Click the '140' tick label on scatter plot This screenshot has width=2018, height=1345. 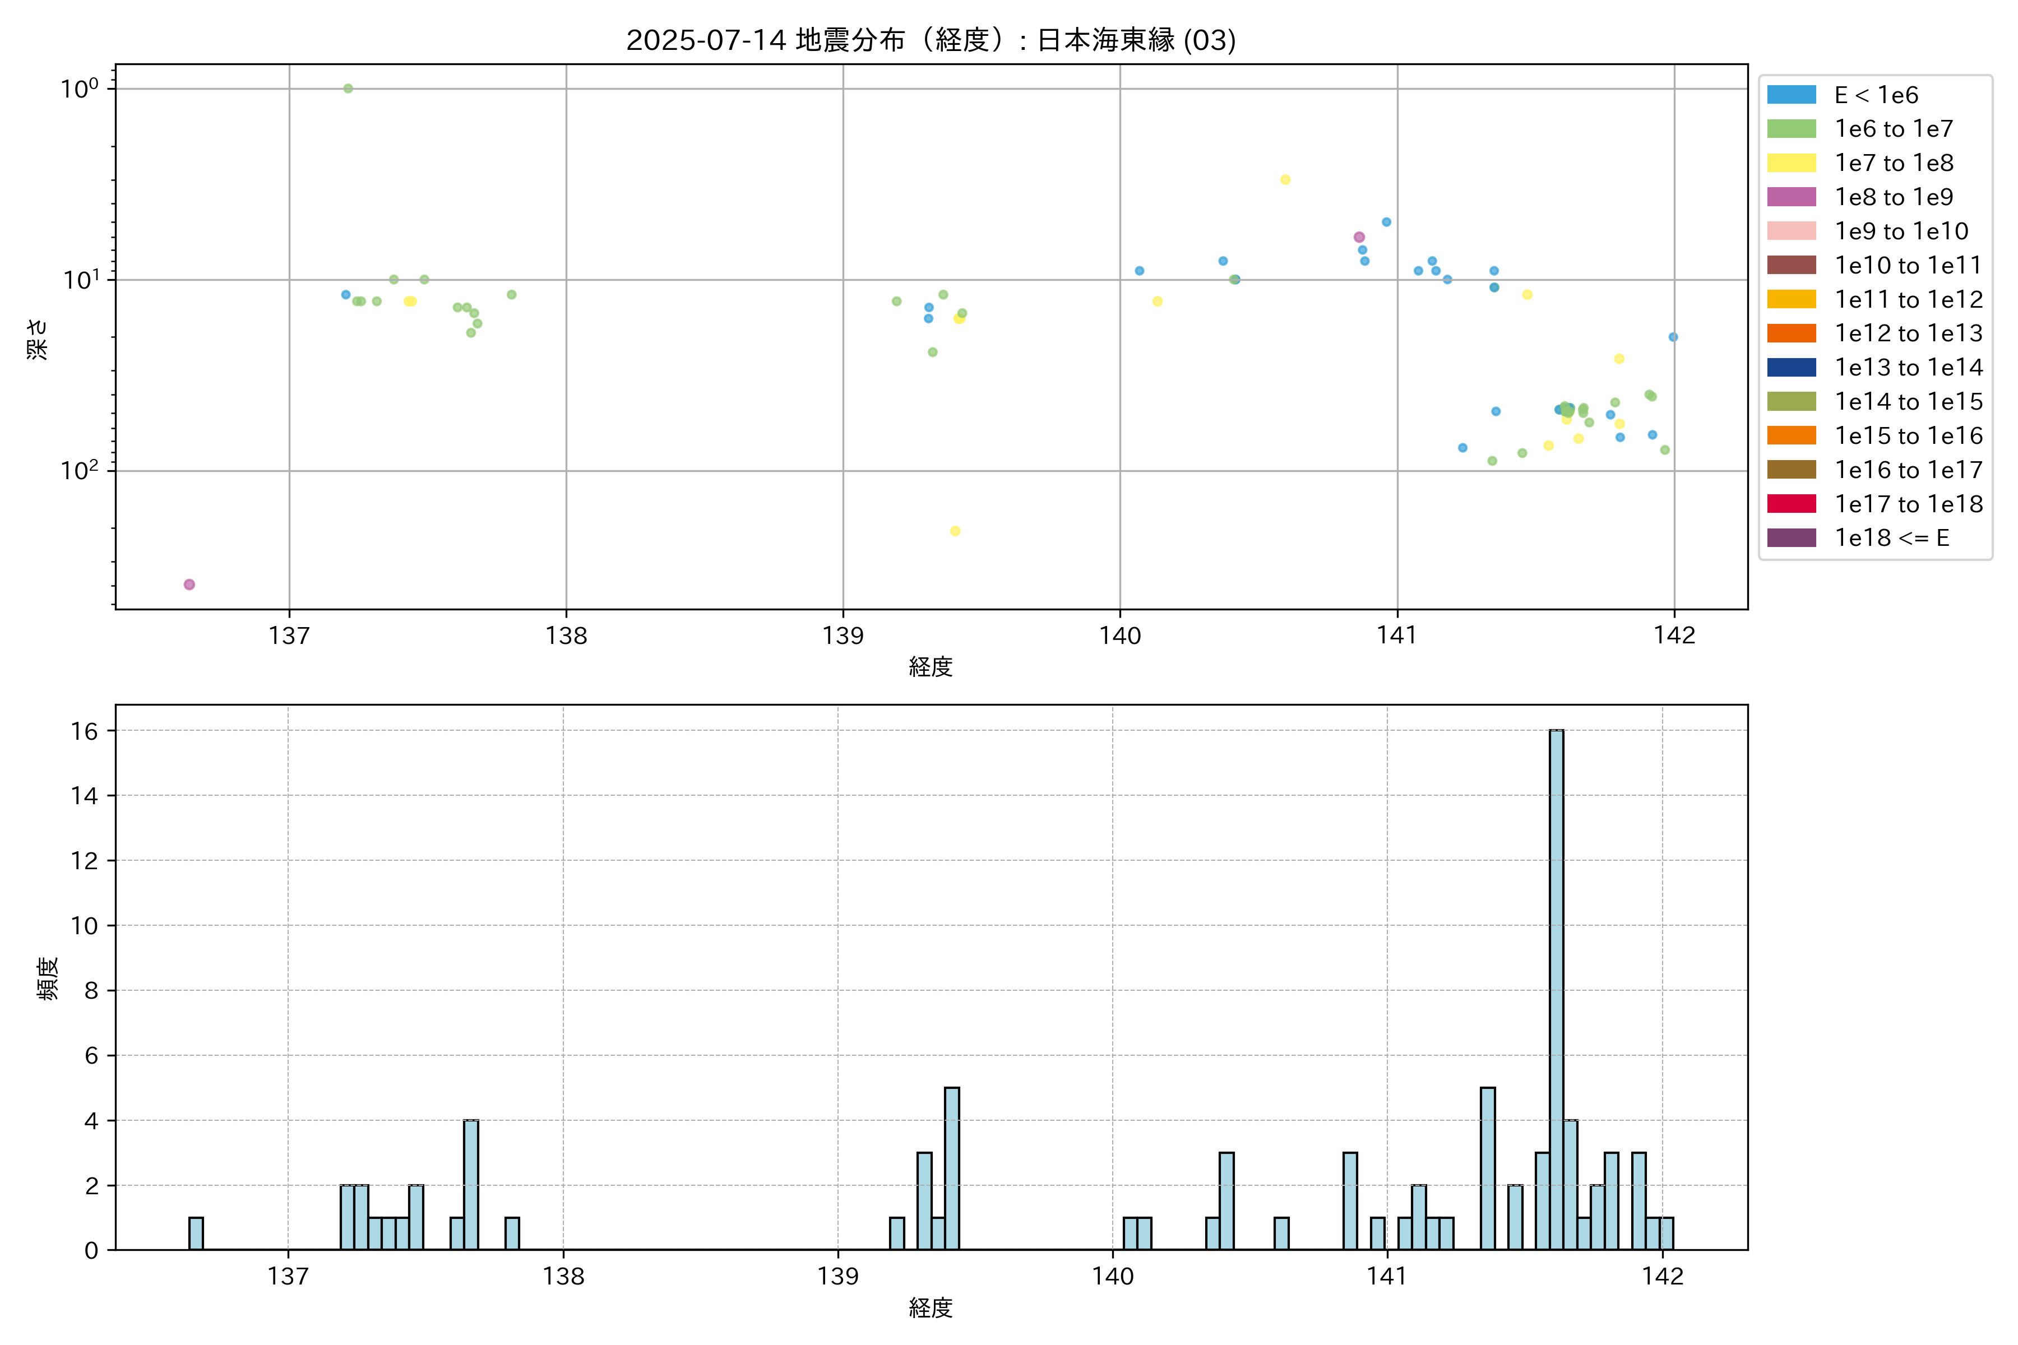click(x=1121, y=636)
